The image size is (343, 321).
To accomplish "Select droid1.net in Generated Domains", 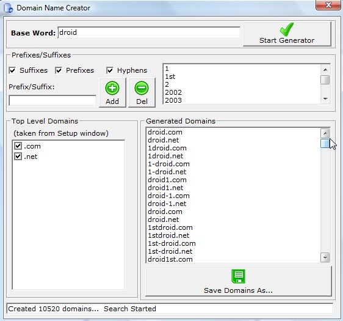I will coord(233,188).
